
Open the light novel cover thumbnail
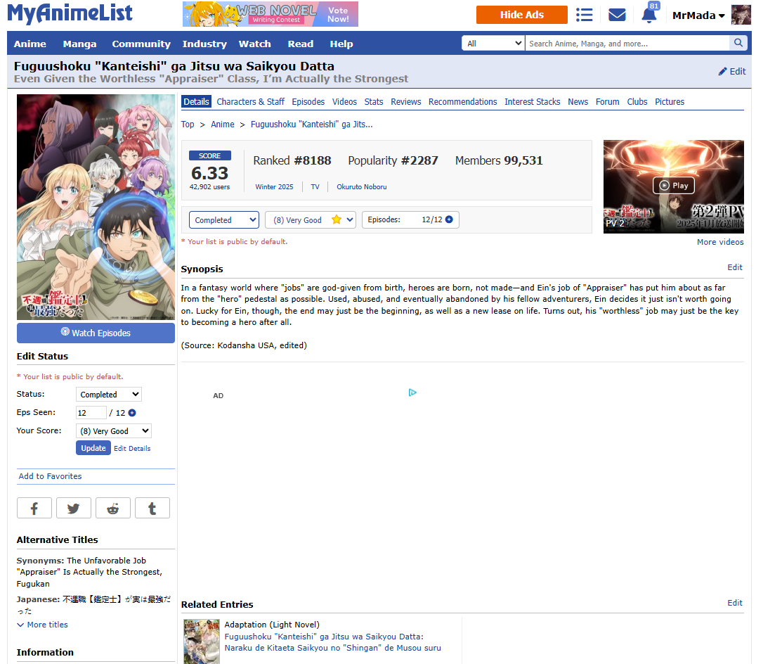202,641
